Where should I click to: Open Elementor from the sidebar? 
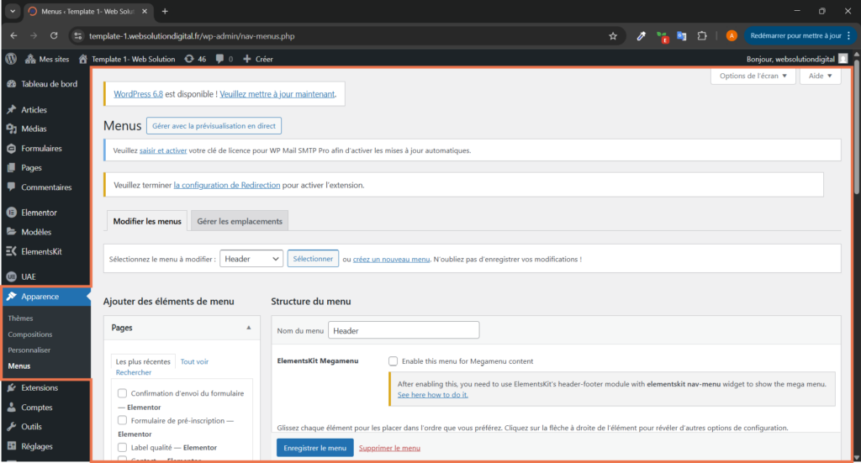click(39, 213)
